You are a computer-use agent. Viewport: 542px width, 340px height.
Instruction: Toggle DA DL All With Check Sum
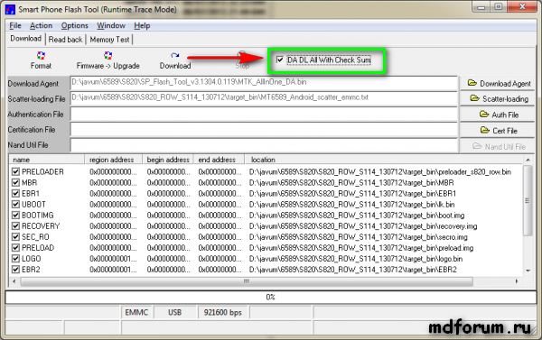[280, 60]
